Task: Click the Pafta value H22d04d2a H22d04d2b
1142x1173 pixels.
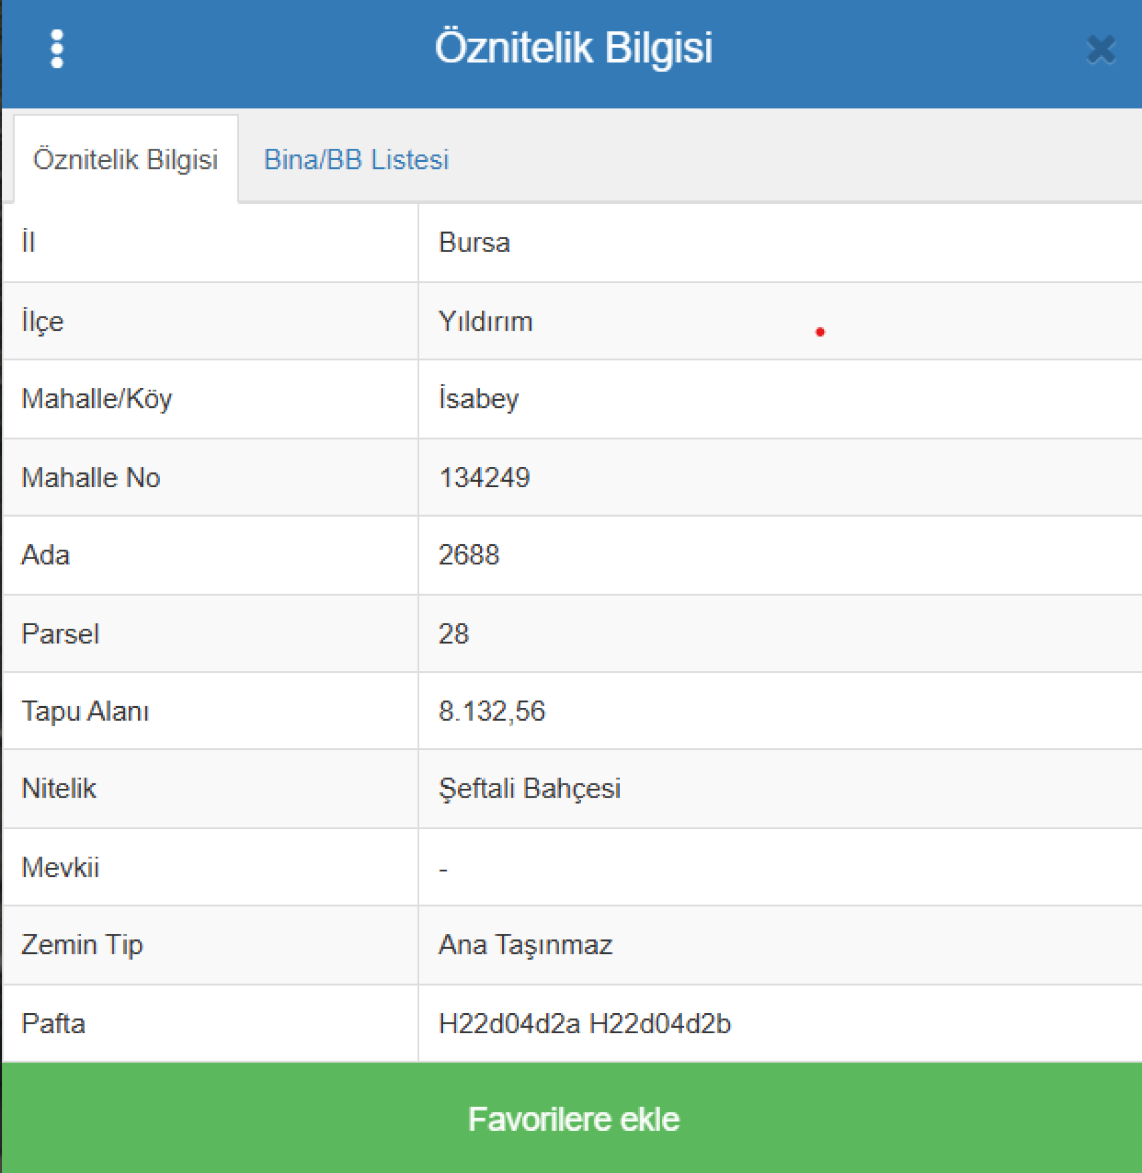Action: (x=584, y=1024)
